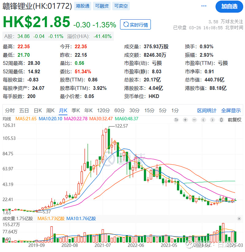Screen dimensions: 245x252
Task: Click the volume MA10:1.76亿股 label
Action: (x=81, y=219)
